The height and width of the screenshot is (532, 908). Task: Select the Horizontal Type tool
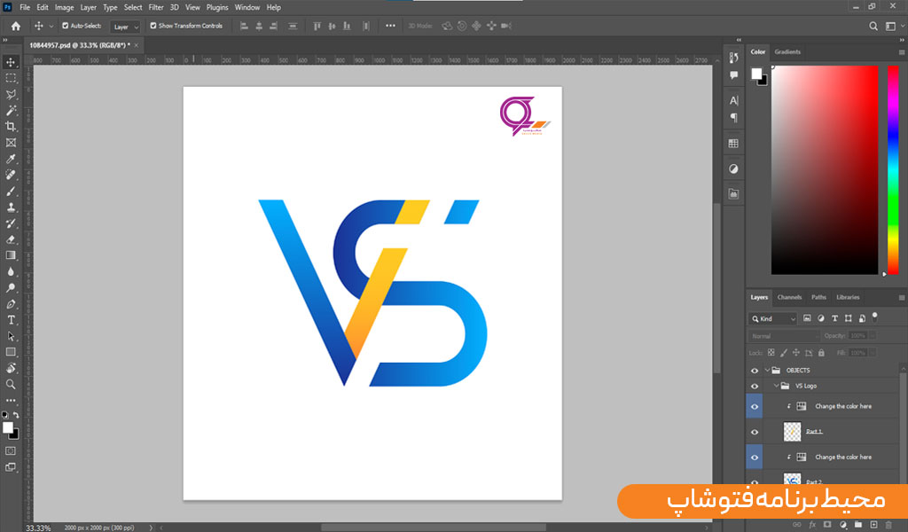coord(11,320)
